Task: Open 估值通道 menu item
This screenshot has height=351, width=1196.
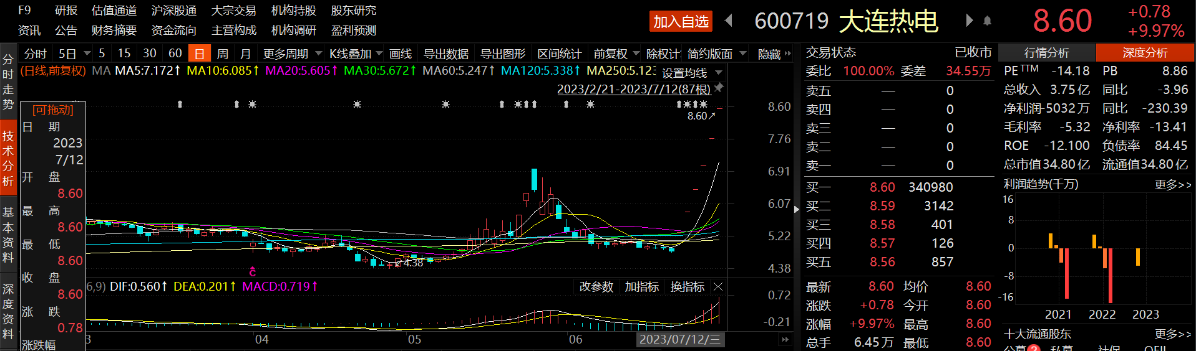Action: point(114,11)
